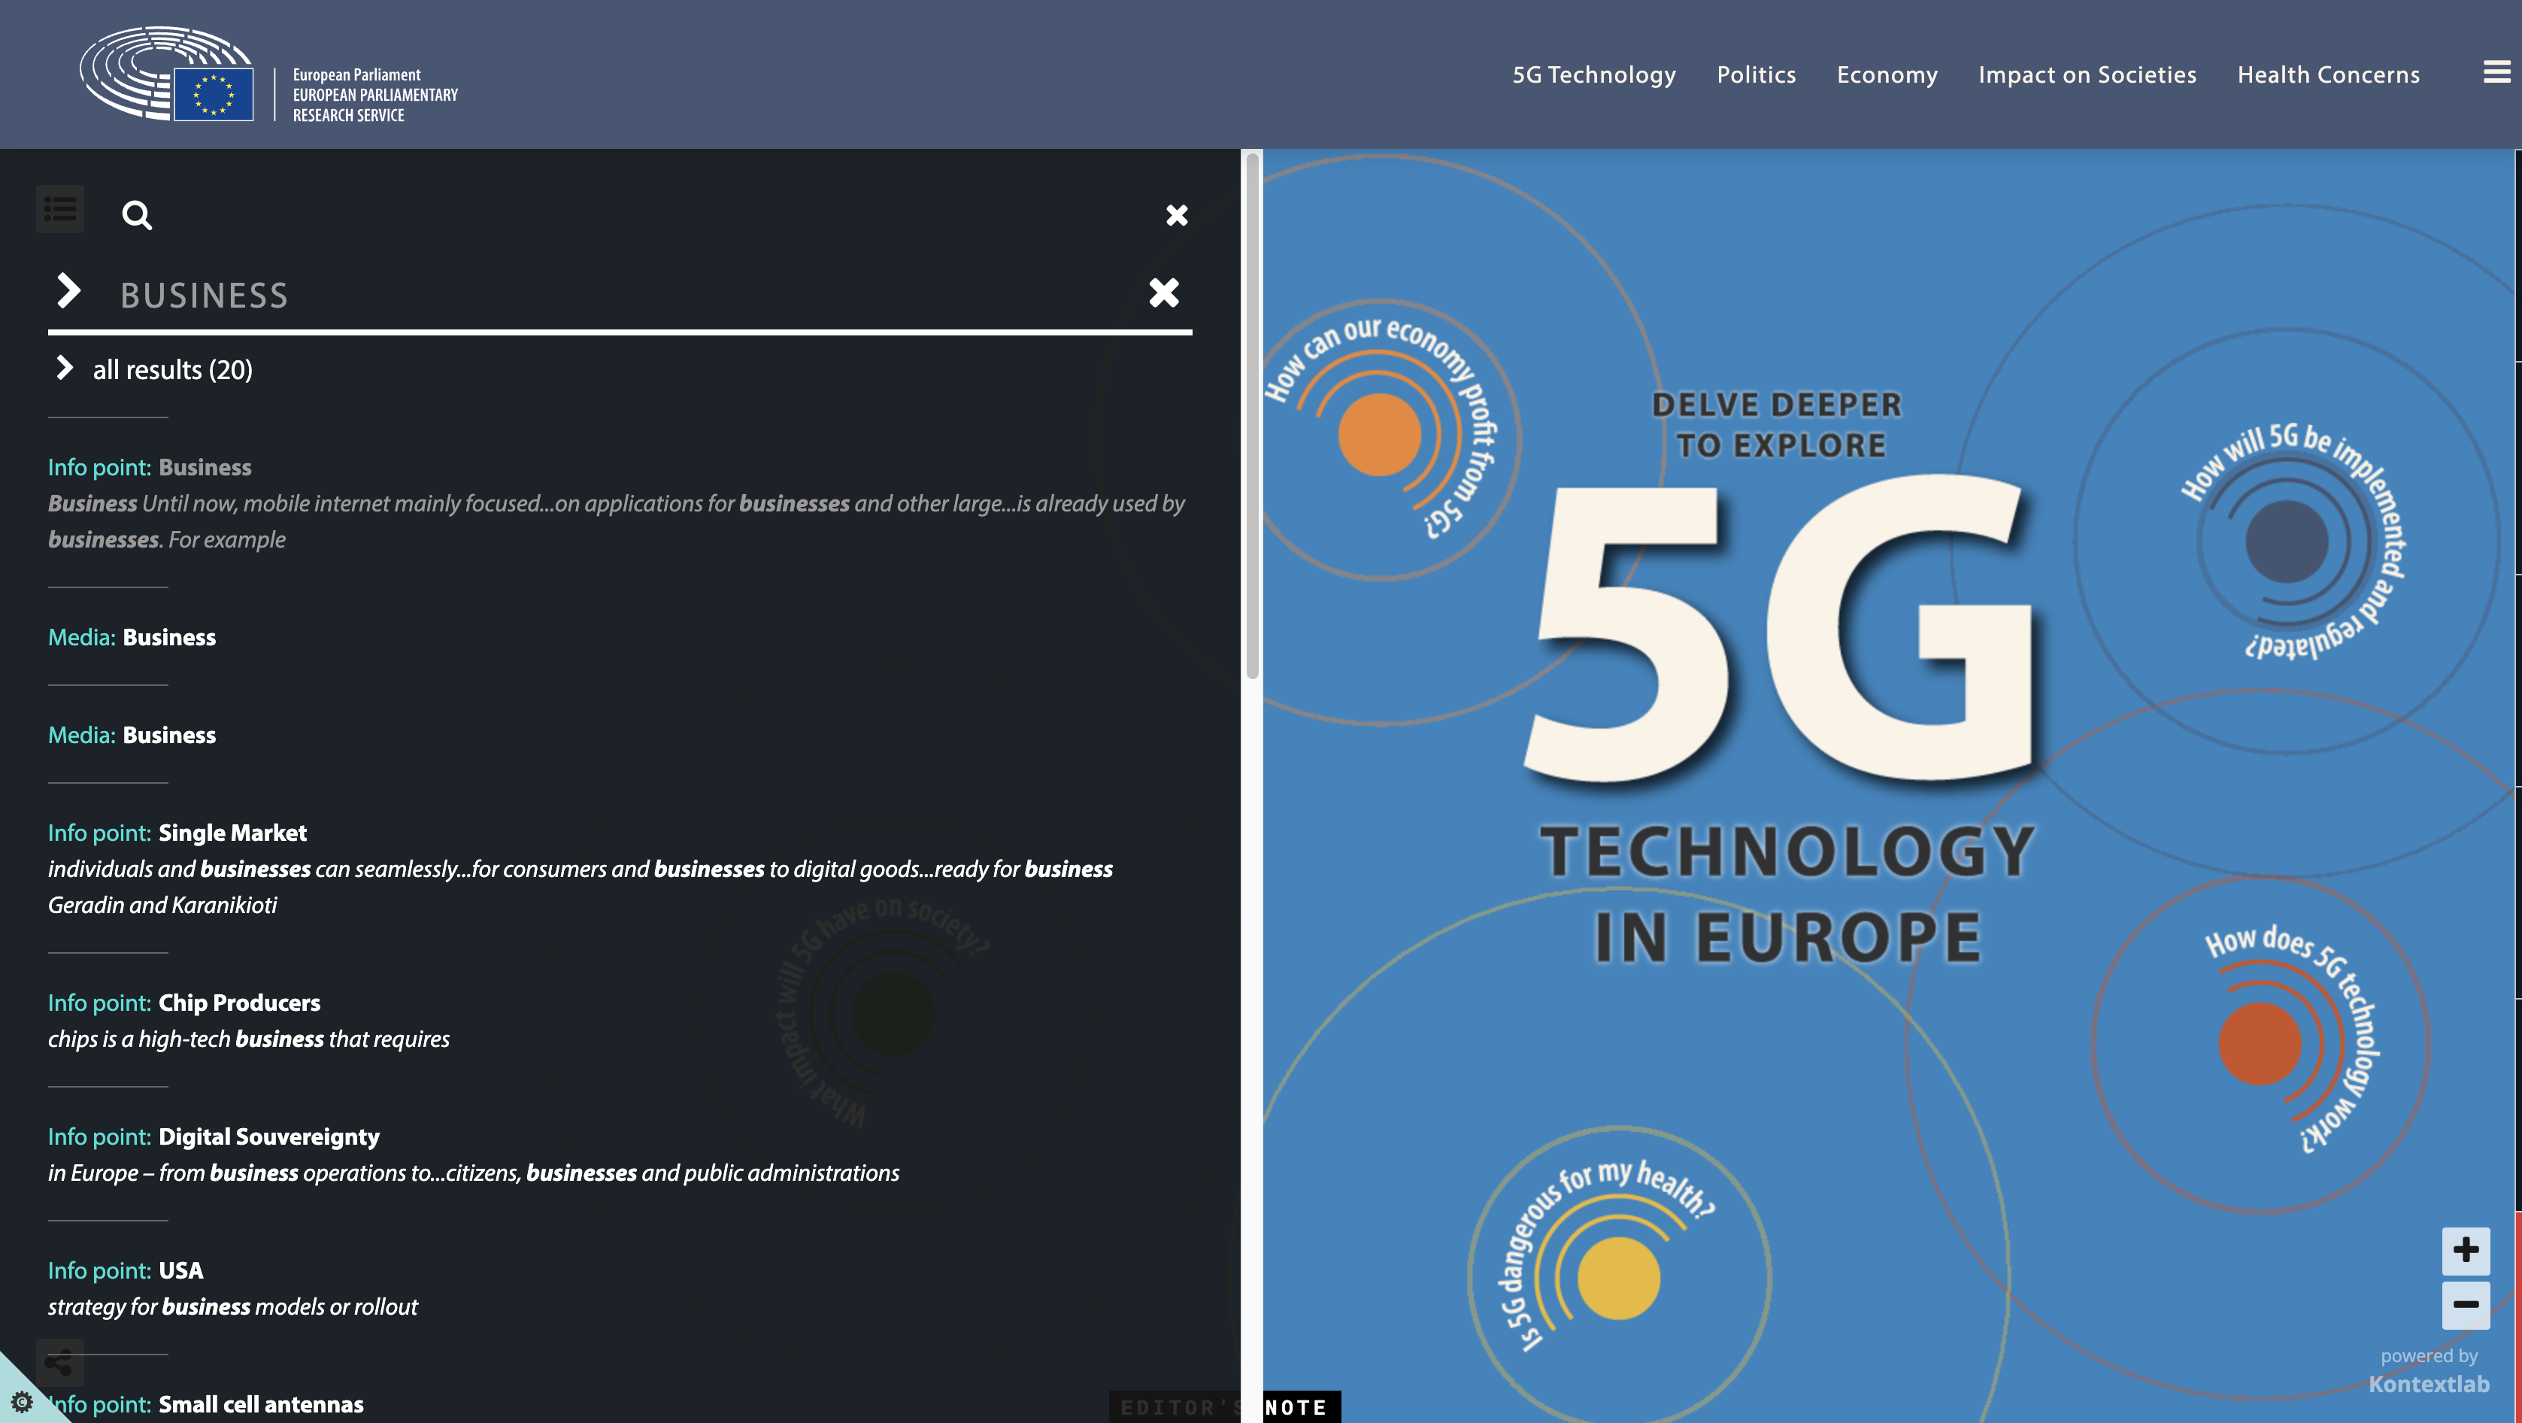Zoom in with the plus button
Screen dimensions: 2522x1423
click(x=2465, y=1250)
